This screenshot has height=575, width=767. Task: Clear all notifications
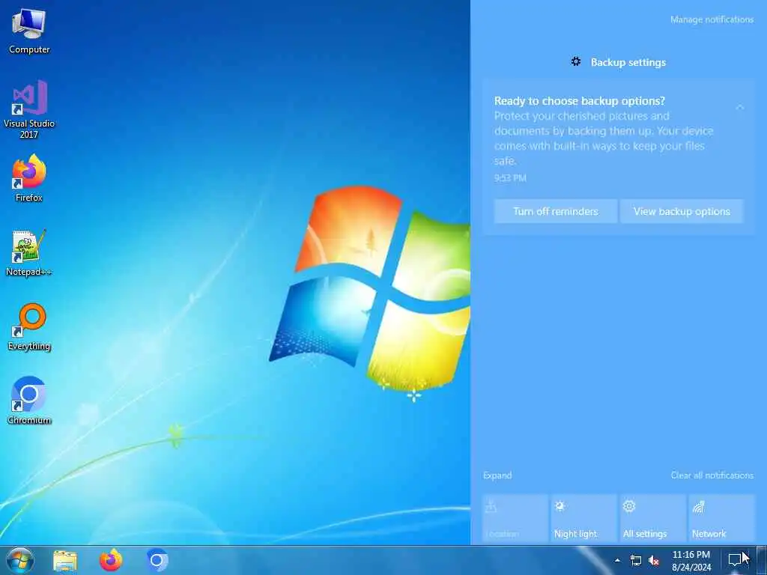tap(712, 475)
